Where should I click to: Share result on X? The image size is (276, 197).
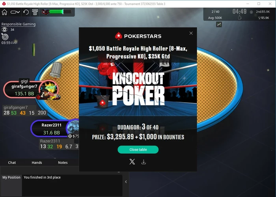132,162
